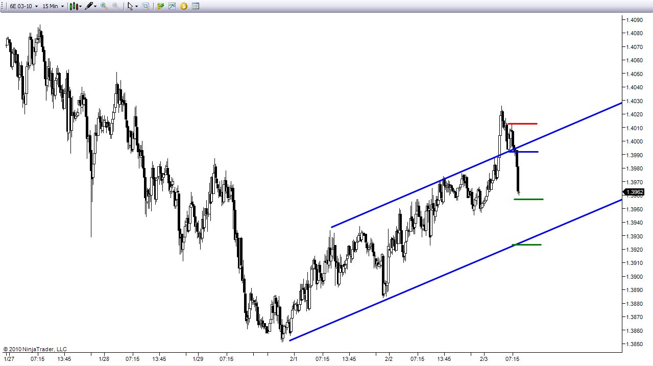Click the zoom in magnifier icon
This screenshot has width=653, height=366.
pyautogui.click(x=104, y=6)
